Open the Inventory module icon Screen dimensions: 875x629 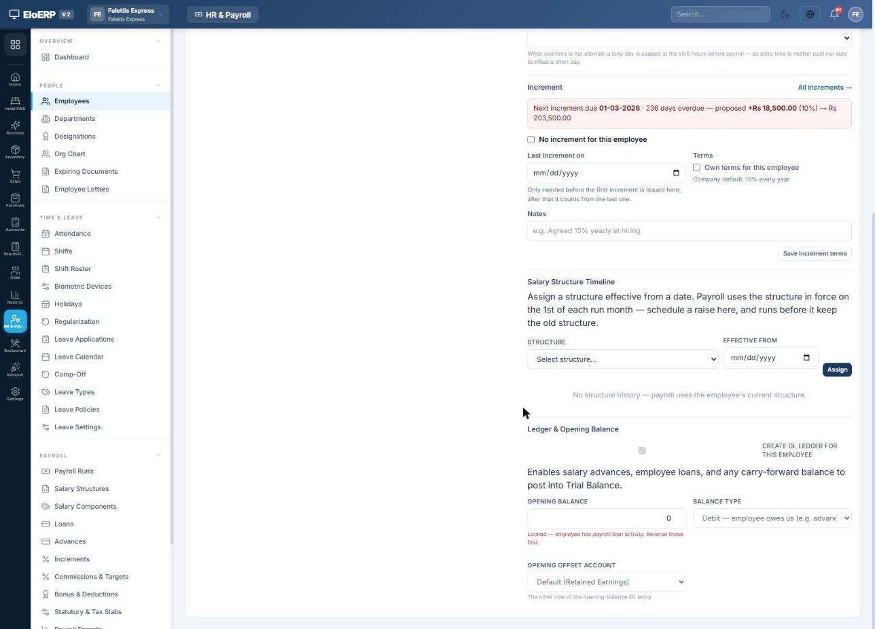(x=15, y=152)
